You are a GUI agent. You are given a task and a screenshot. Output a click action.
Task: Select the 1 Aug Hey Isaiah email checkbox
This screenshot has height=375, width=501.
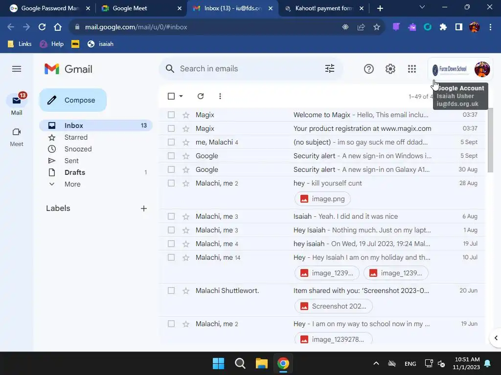(171, 230)
